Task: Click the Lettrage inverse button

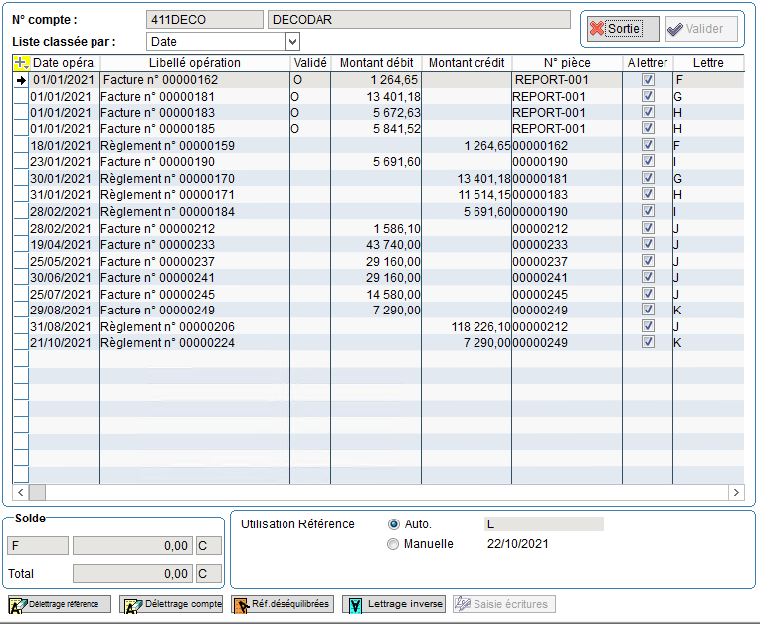Action: pyautogui.click(x=393, y=604)
